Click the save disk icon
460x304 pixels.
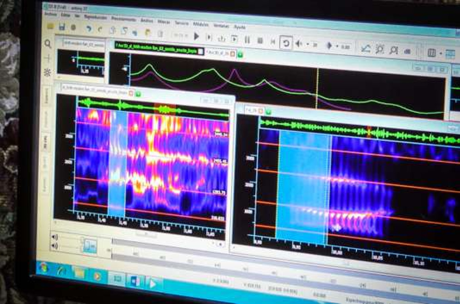tap(62, 27)
